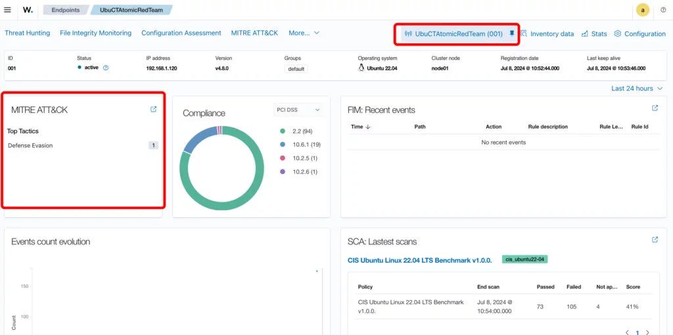Viewport: 673px width, 335px height.
Task: Toggle the 10.6.1 (19) legend item
Action: (302, 145)
